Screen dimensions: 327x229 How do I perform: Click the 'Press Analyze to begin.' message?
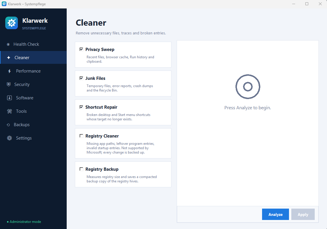247,108
